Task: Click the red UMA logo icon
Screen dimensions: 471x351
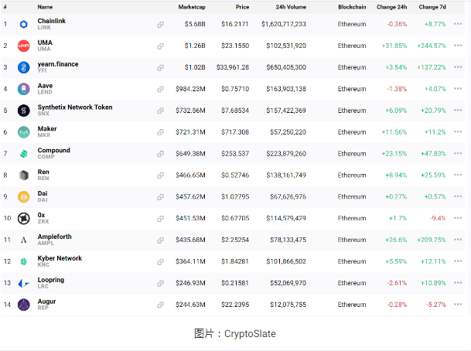Action: point(23,46)
